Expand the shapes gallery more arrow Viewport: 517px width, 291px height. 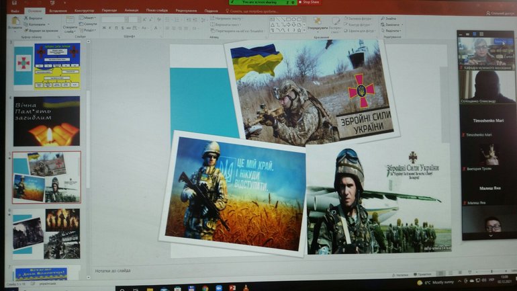[x=305, y=30]
